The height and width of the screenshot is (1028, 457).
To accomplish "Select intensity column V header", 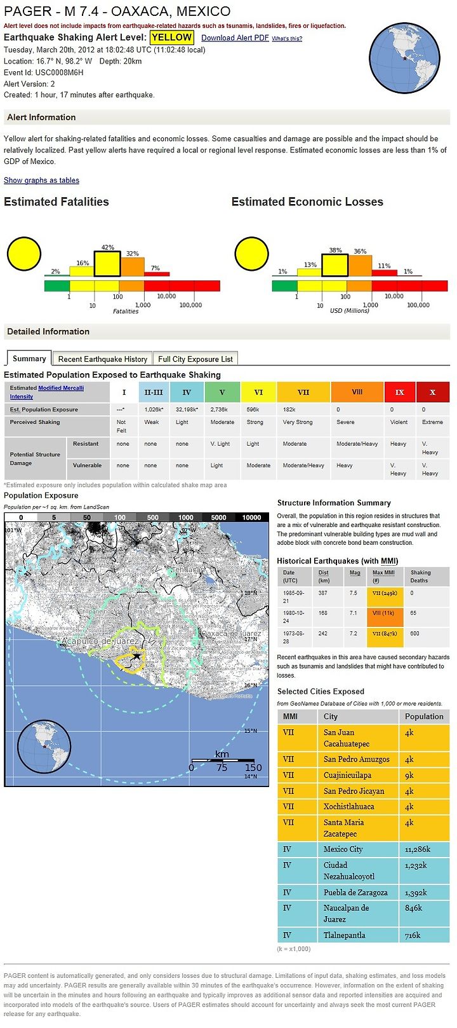I will (x=222, y=392).
